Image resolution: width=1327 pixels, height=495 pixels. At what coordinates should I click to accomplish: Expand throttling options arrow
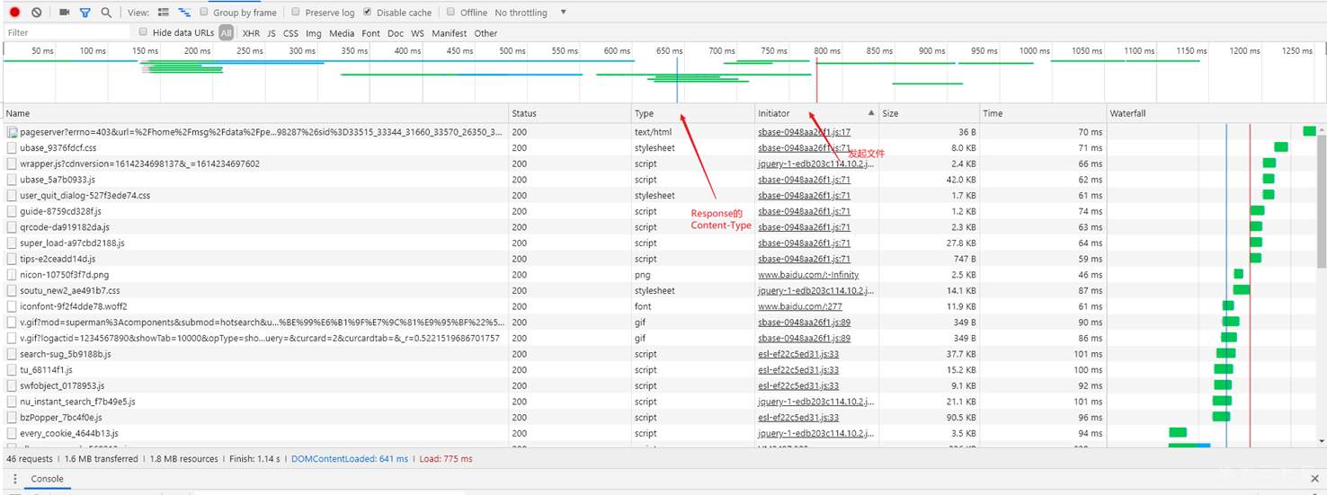[564, 13]
